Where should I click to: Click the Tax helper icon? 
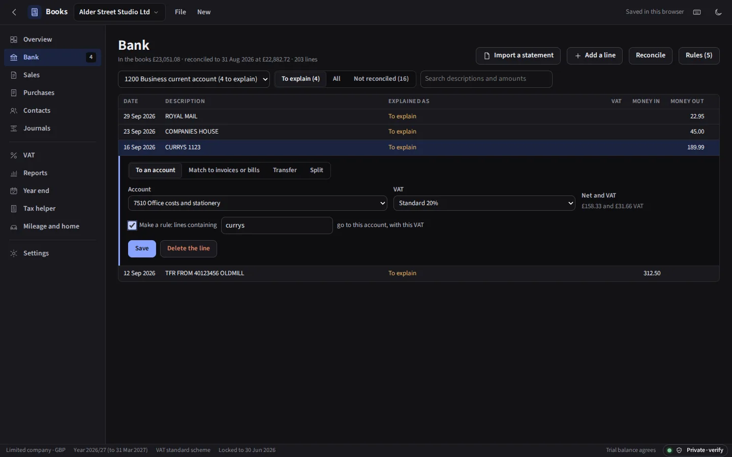(14, 209)
